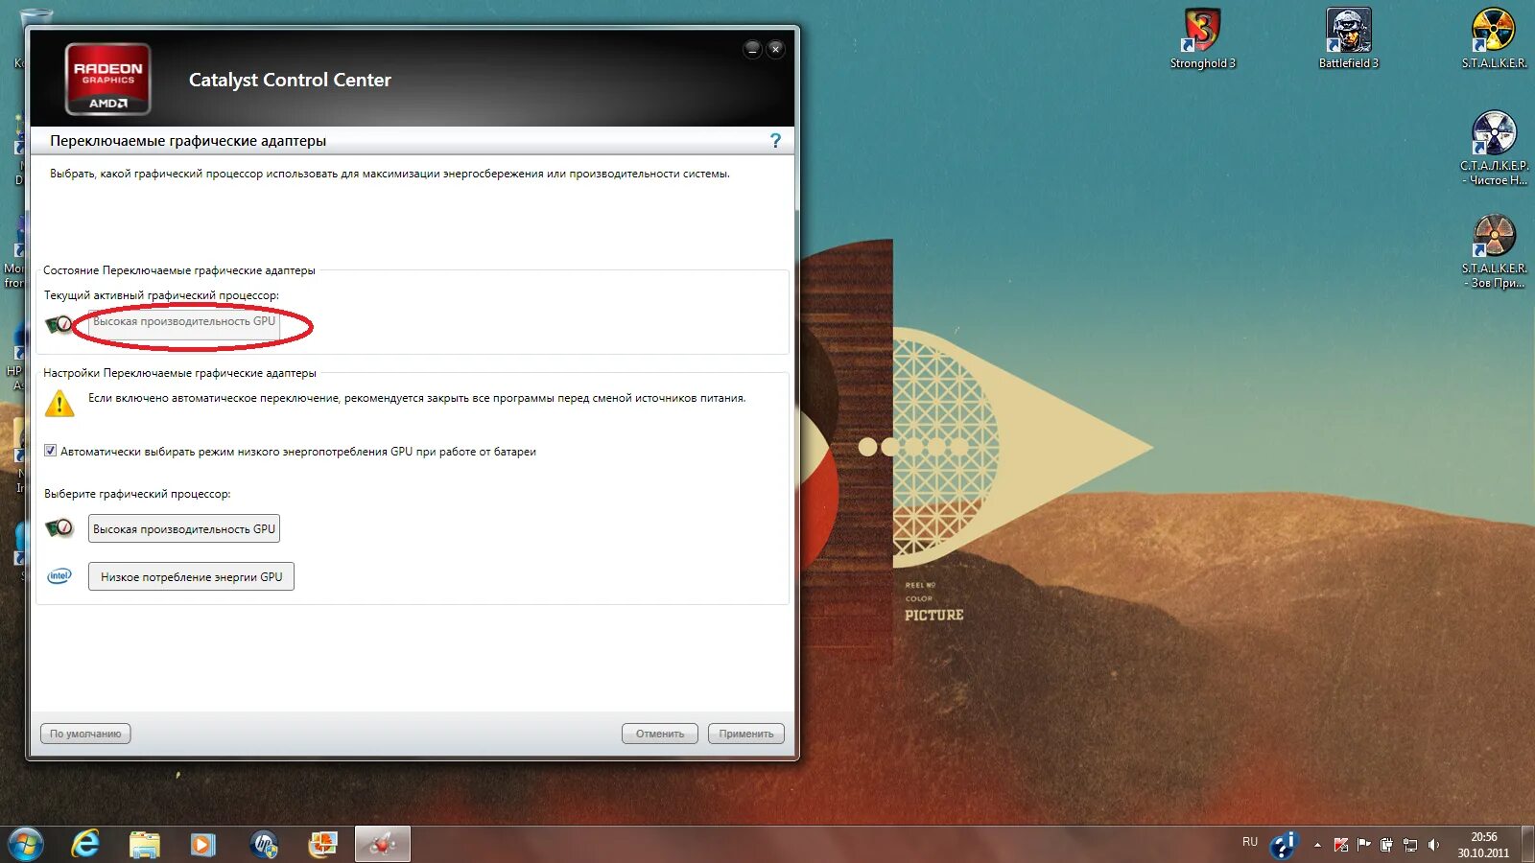
Task: Toggle automatic low-power GPU on battery checkbox
Action: coord(50,451)
